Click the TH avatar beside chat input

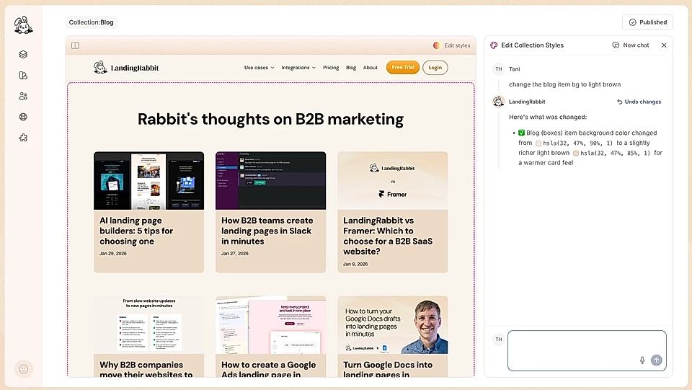click(x=498, y=340)
